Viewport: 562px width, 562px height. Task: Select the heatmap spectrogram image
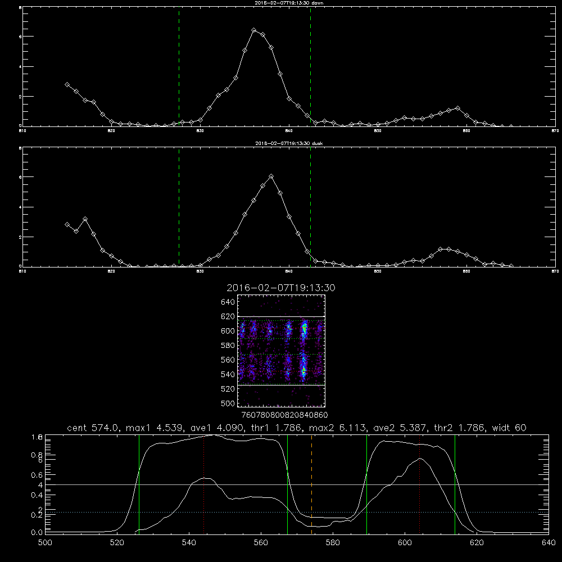coord(282,351)
